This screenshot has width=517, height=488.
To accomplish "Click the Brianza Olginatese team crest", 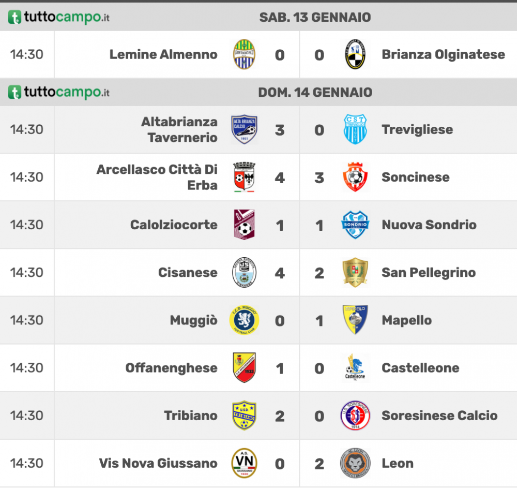I will click(355, 54).
